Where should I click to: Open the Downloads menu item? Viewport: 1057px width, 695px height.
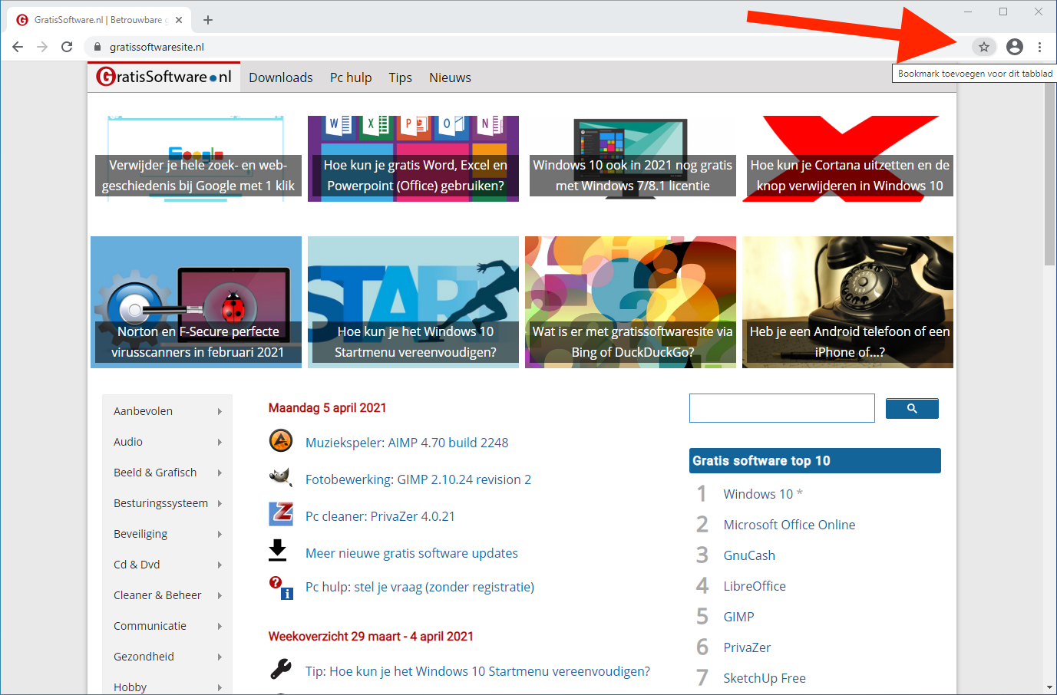(x=280, y=77)
